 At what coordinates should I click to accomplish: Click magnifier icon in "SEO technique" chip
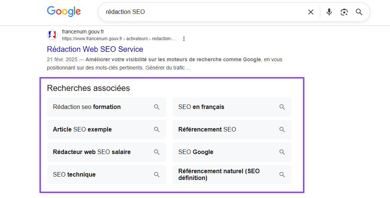click(x=157, y=175)
